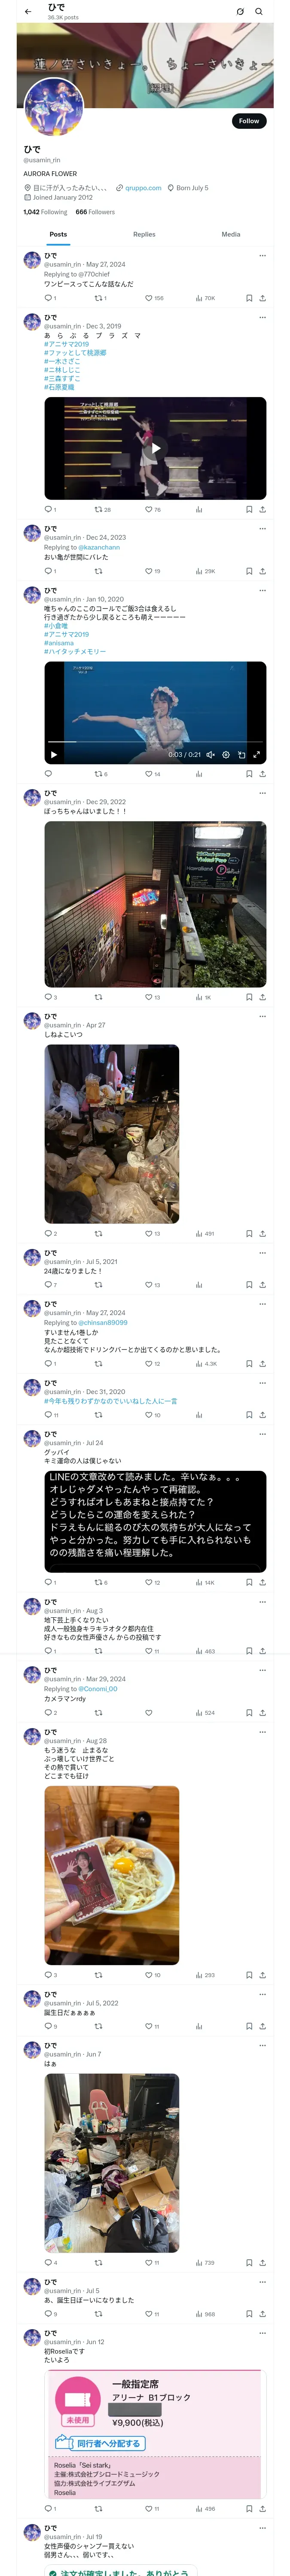Click the #アニサマ2019 hashtag in Dec 3 post

tap(66, 344)
